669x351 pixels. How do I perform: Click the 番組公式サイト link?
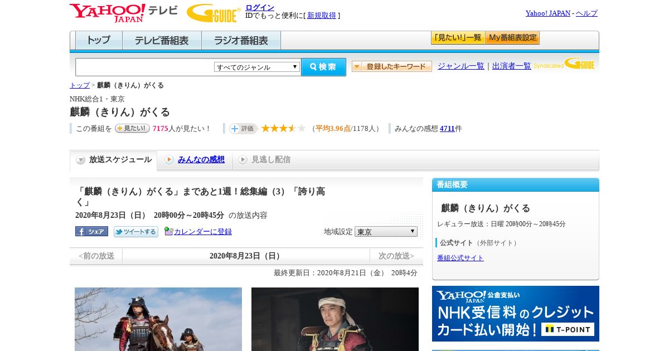[x=460, y=258]
